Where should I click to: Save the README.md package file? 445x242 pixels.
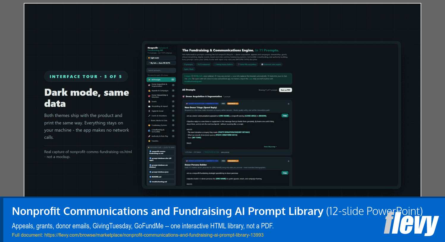(x=161, y=177)
